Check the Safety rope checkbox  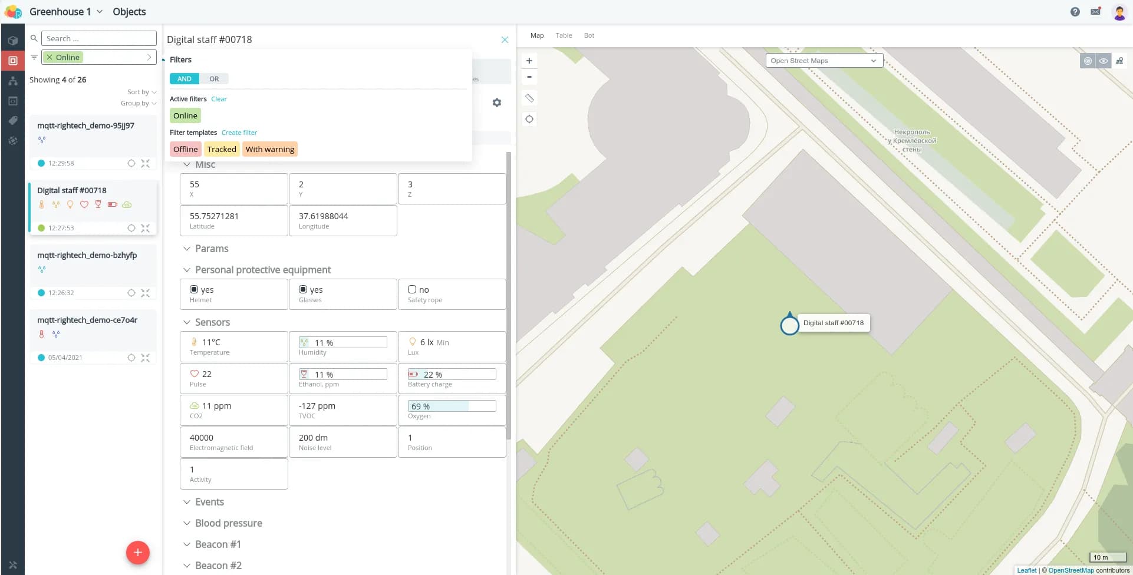412,289
